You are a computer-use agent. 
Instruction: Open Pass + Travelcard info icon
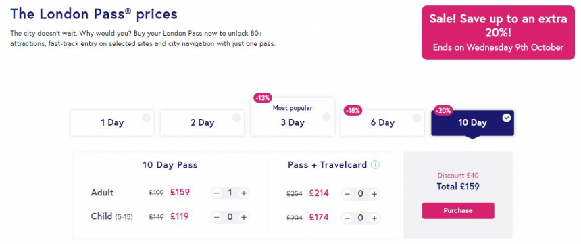376,165
